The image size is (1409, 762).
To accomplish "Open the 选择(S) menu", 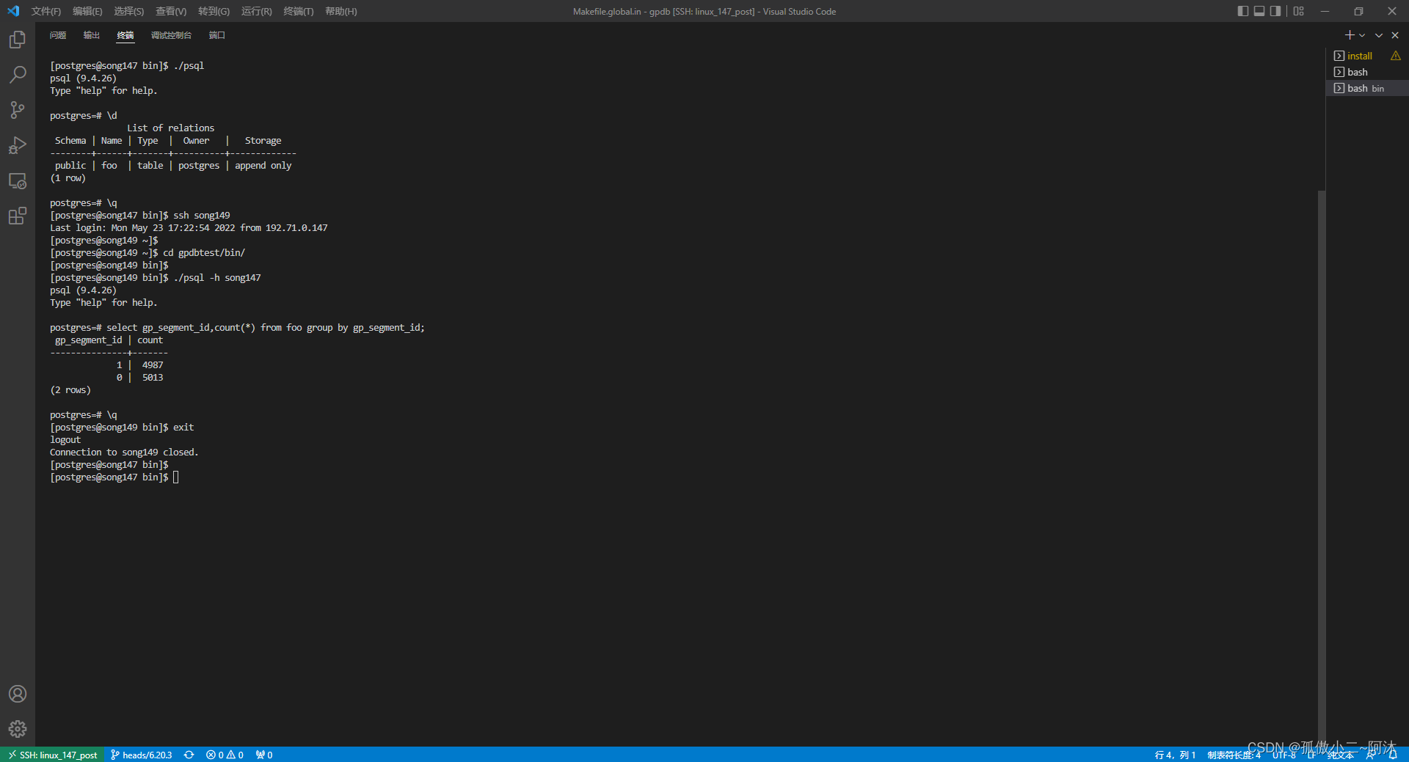I will pyautogui.click(x=128, y=11).
